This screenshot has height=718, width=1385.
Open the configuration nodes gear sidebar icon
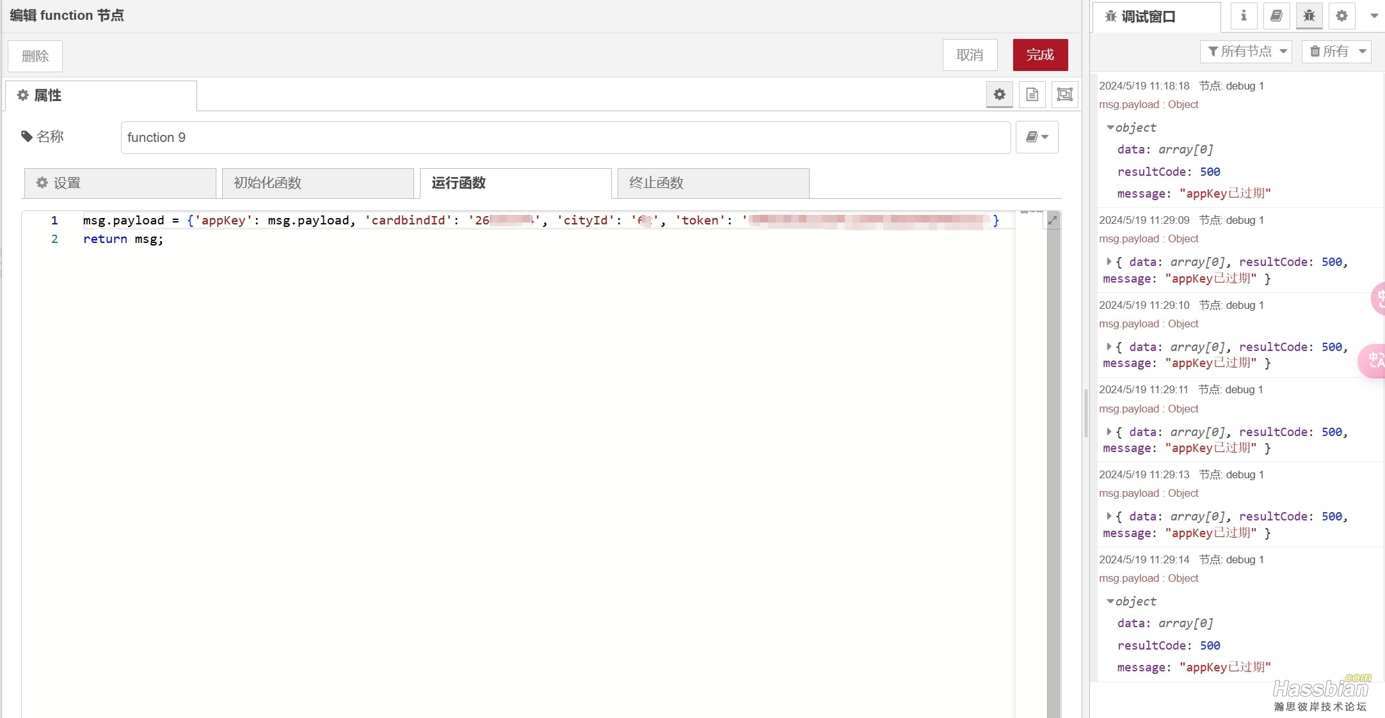pyautogui.click(x=1341, y=16)
